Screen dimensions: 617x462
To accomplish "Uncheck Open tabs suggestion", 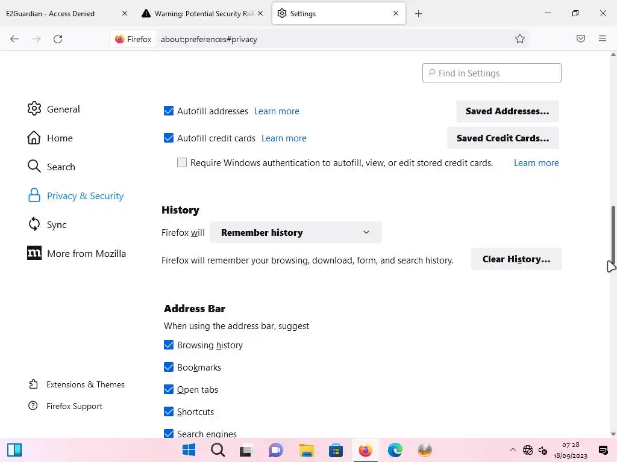I will coord(169,389).
